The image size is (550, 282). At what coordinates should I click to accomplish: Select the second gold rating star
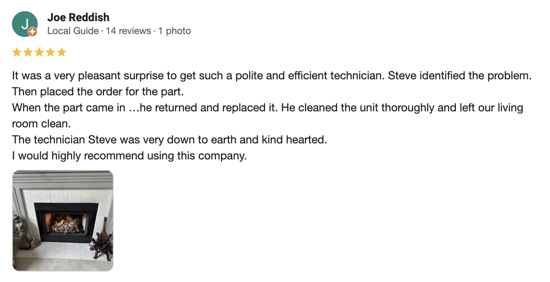28,52
